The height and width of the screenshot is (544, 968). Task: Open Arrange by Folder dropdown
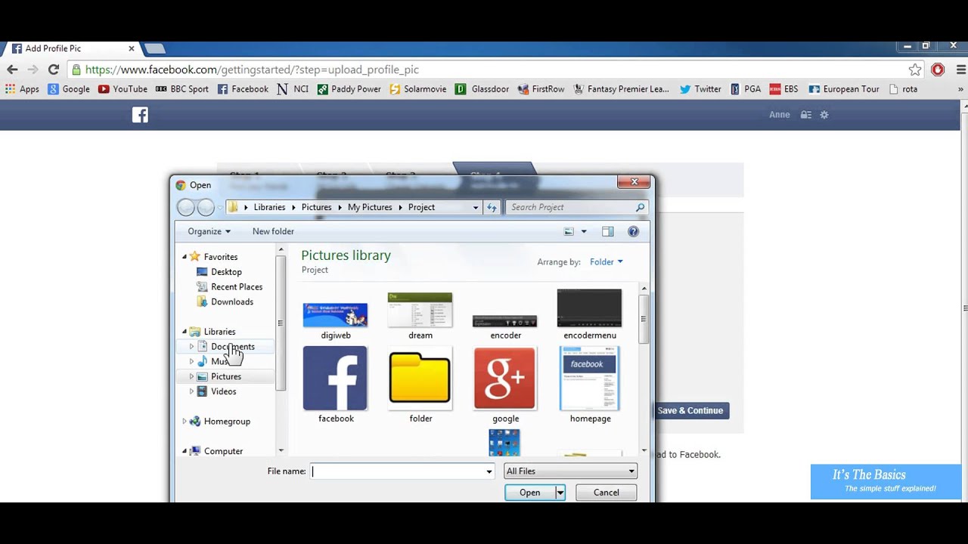(606, 262)
